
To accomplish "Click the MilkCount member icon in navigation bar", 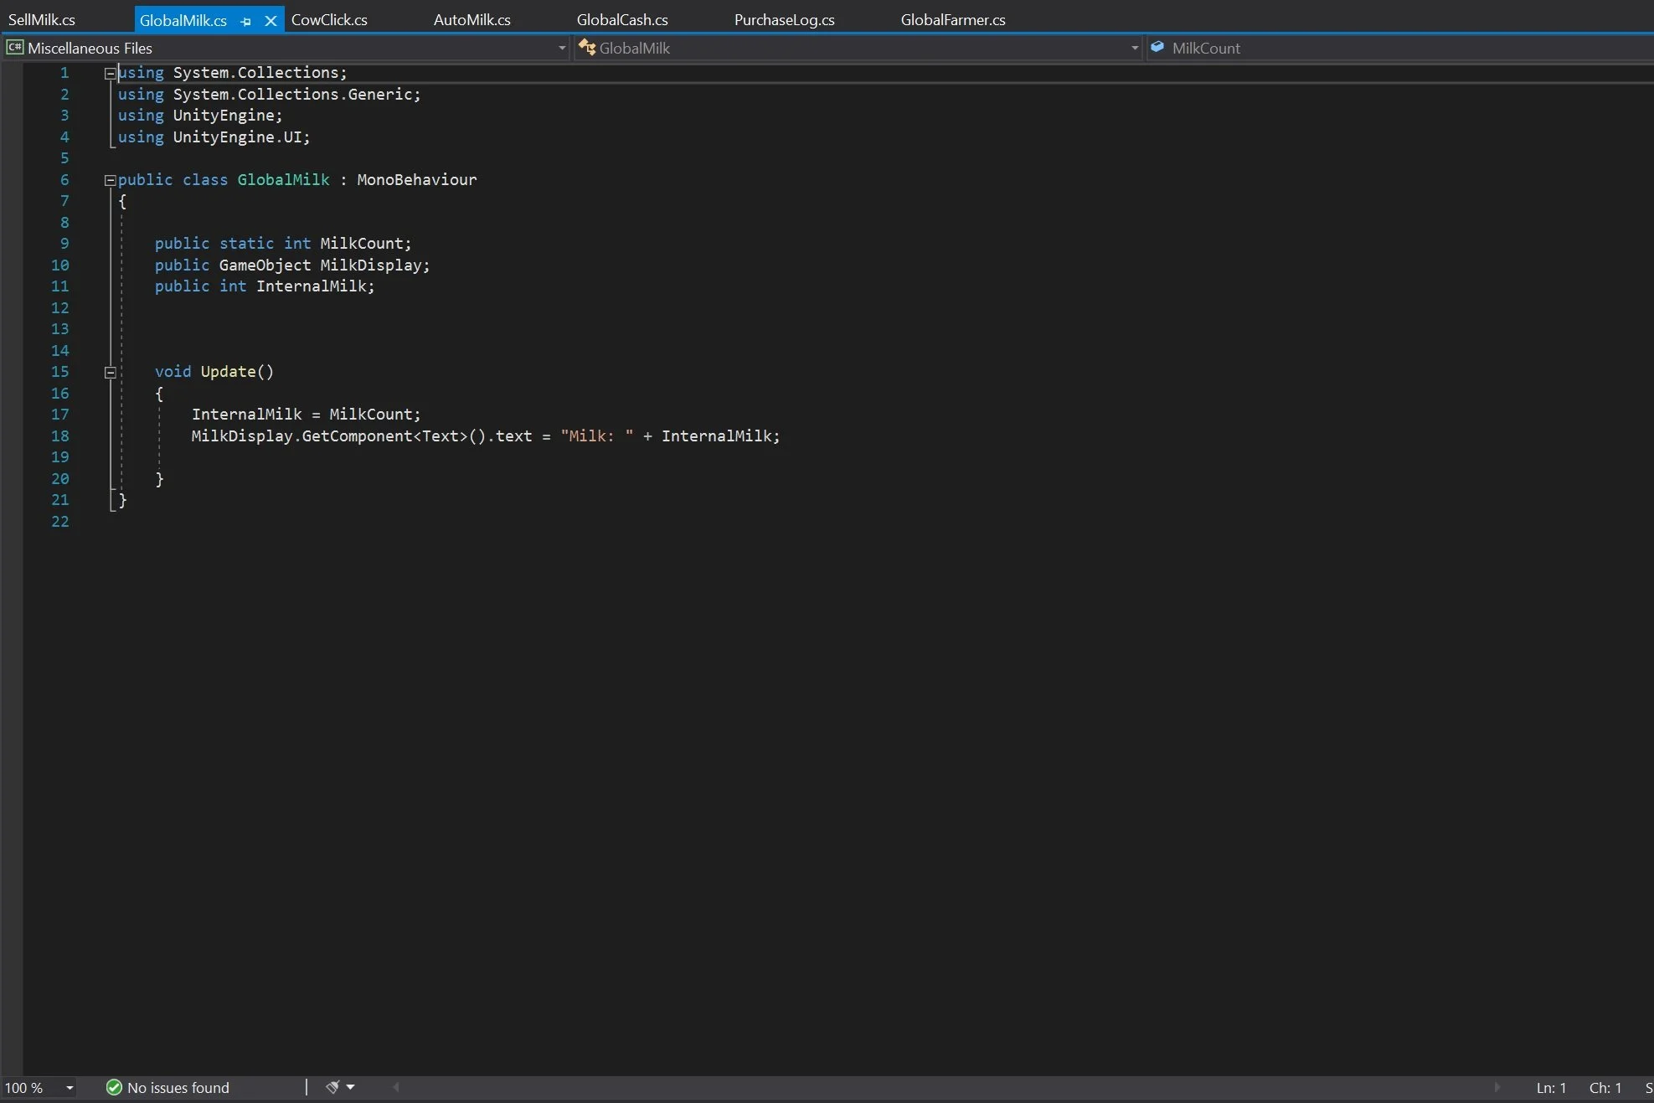I will click(x=1158, y=48).
